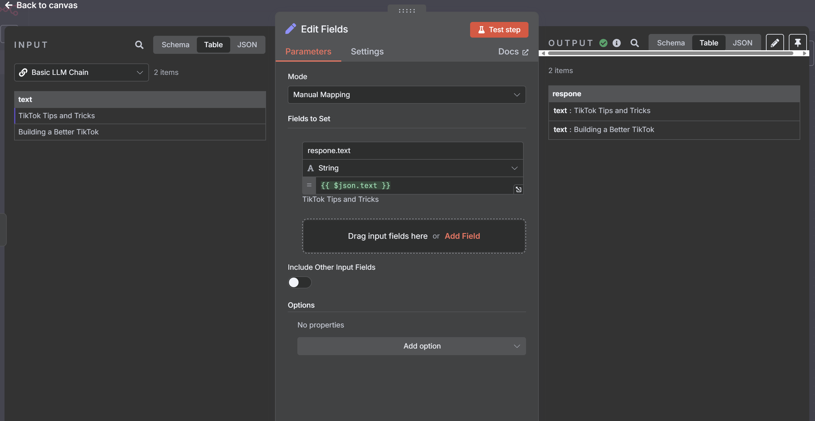Click the left scroll arrow in OUTPUT
This screenshot has height=421, width=815.
click(x=543, y=54)
